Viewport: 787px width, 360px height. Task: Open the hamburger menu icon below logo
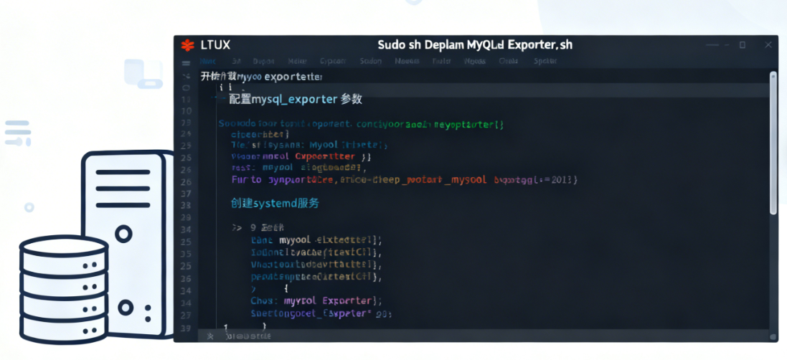point(187,62)
